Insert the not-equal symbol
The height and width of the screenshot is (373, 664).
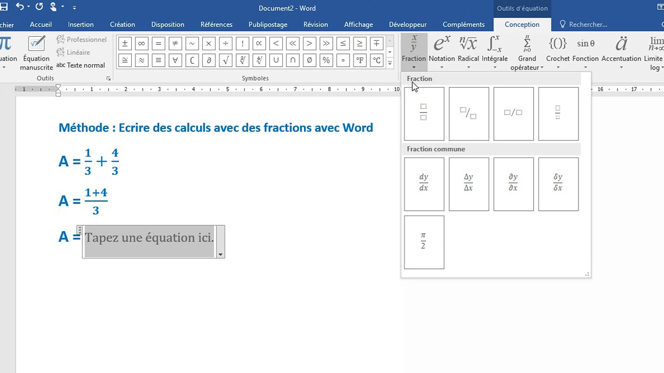[x=175, y=44]
